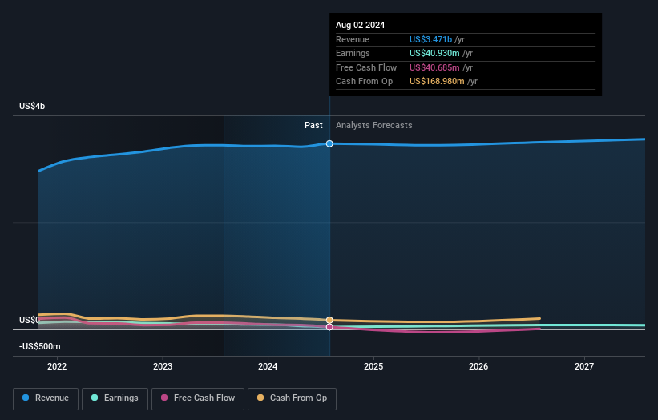The image size is (658, 420).
Task: Toggle the Cash From Op legend button
Action: coord(292,398)
